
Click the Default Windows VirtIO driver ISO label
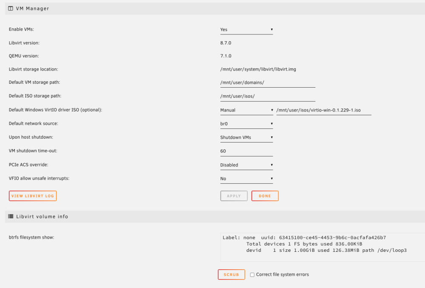55,110
